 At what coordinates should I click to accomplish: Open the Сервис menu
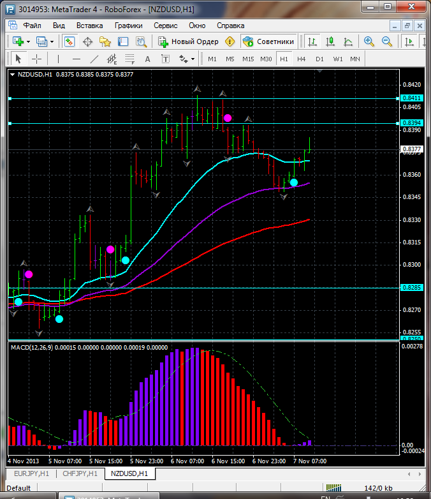coord(166,26)
